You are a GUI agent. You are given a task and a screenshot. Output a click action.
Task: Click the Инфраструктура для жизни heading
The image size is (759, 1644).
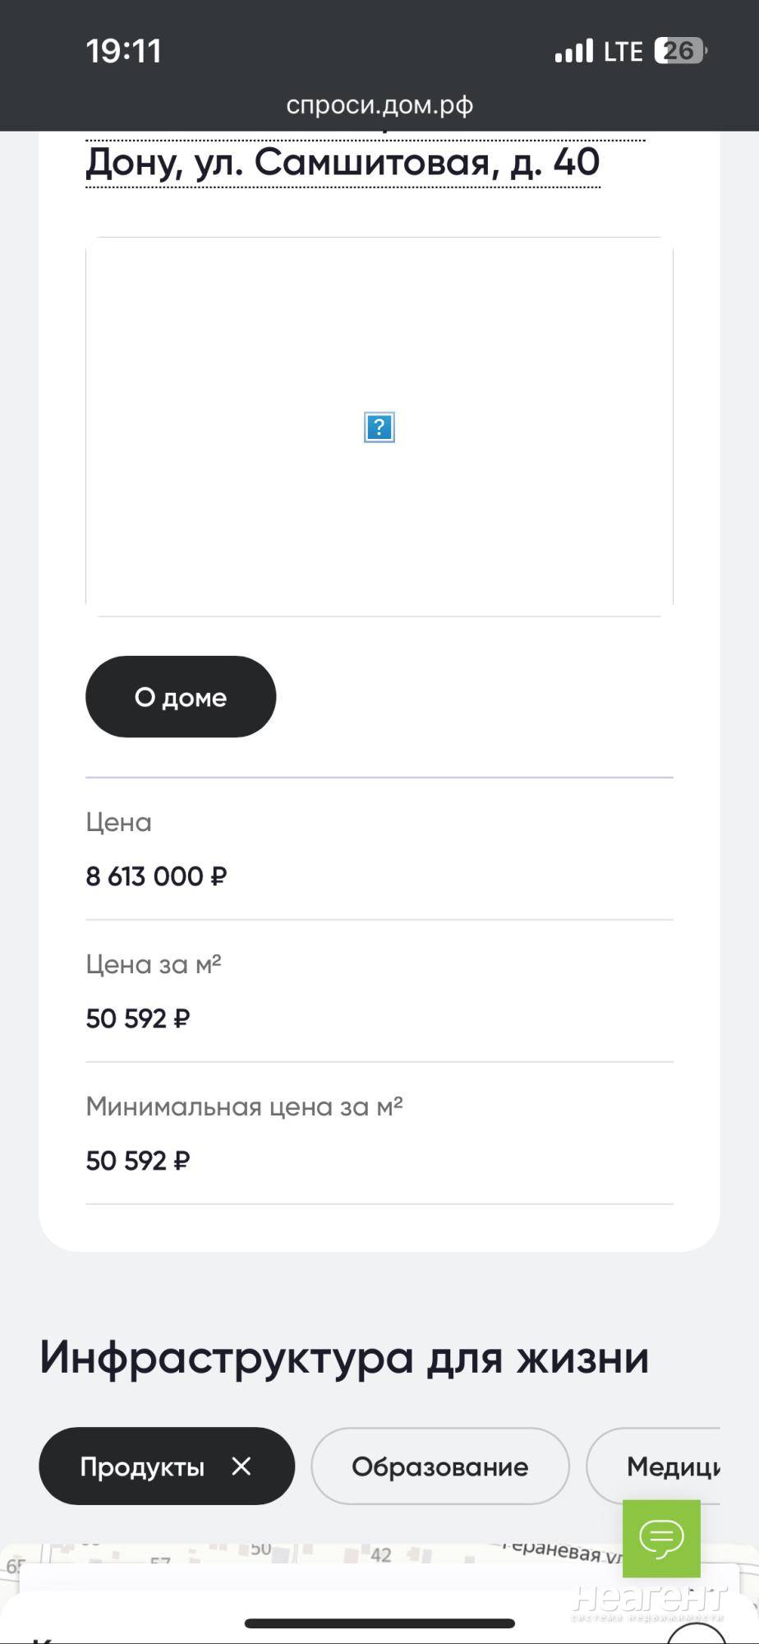(344, 1357)
